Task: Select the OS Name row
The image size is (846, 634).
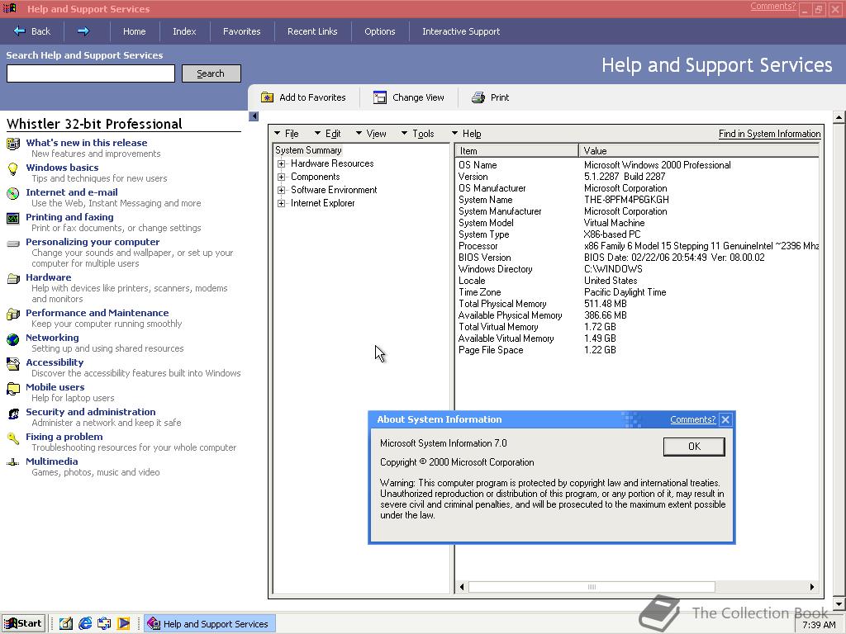Action: [637, 165]
